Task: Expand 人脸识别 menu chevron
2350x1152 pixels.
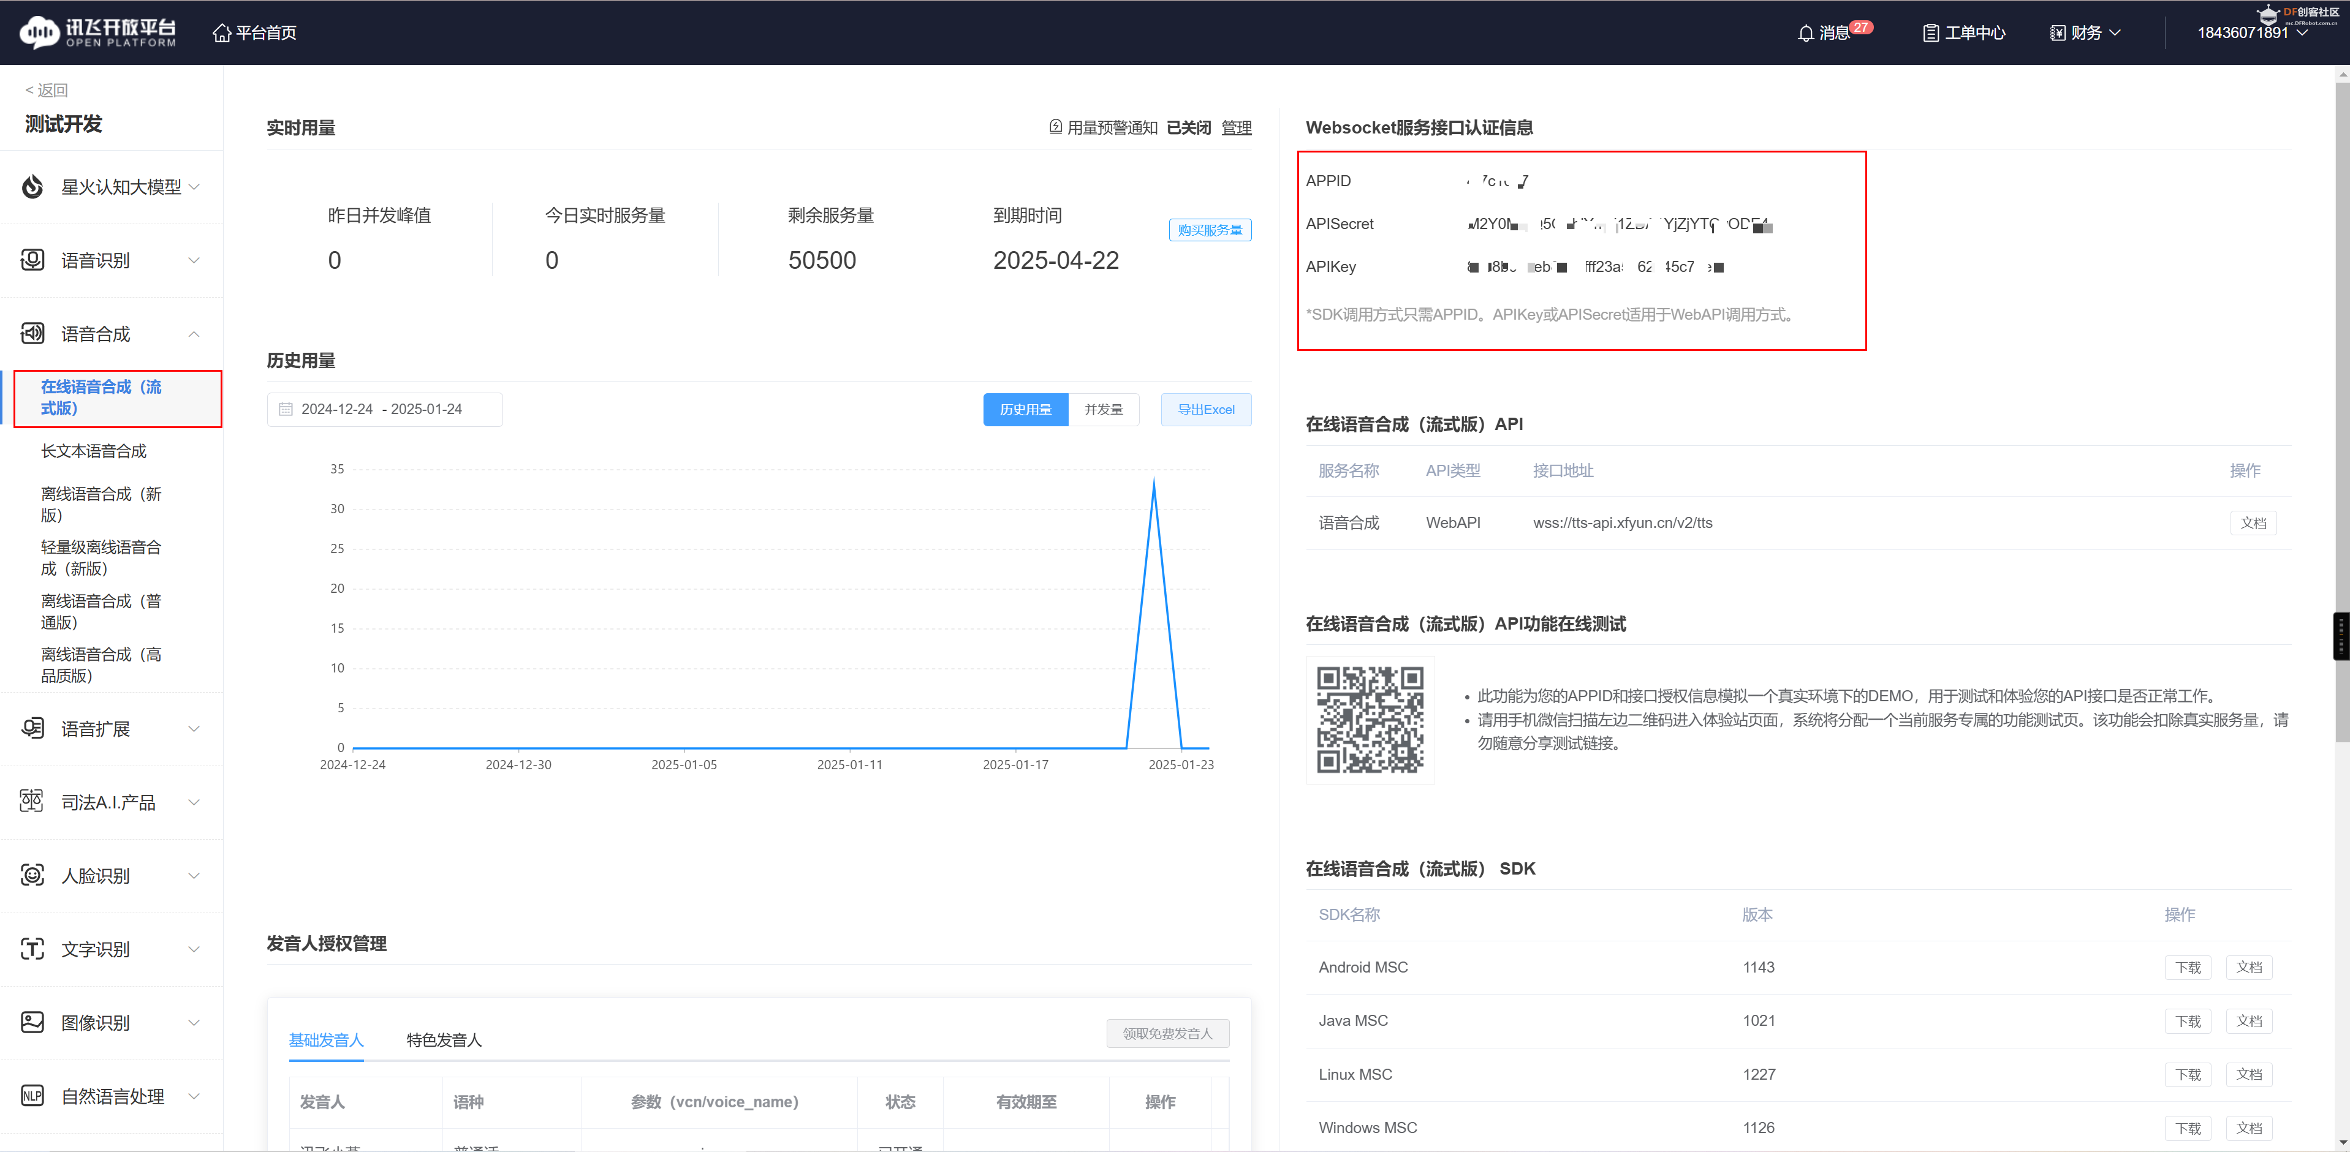Action: 194,875
